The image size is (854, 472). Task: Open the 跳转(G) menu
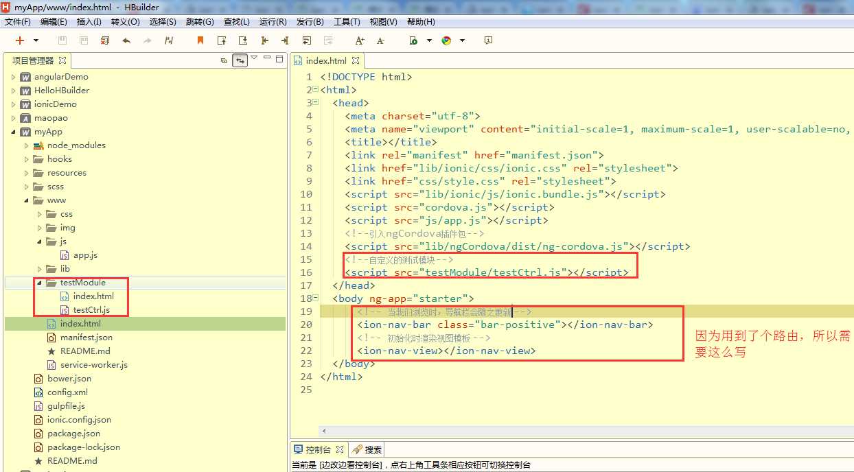(200, 22)
